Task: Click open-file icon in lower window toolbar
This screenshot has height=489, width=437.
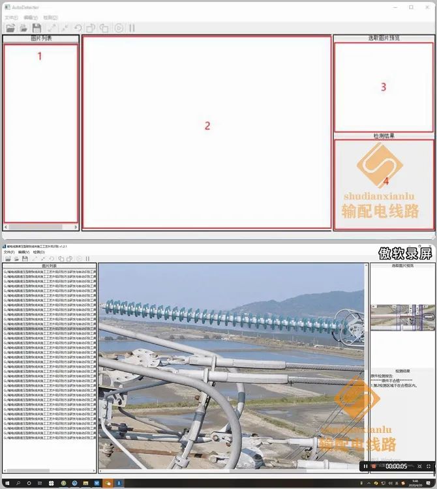Action: [16, 259]
